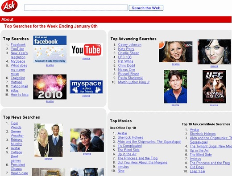Click the UFC Evans vs Silva poster

tap(214, 87)
